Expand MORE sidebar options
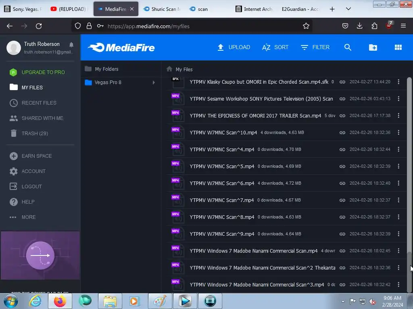The height and width of the screenshot is (309, 413). 23,217
